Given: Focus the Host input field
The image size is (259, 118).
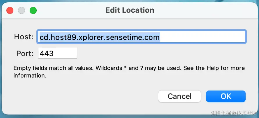Looking at the screenshot, I should click(x=141, y=37).
